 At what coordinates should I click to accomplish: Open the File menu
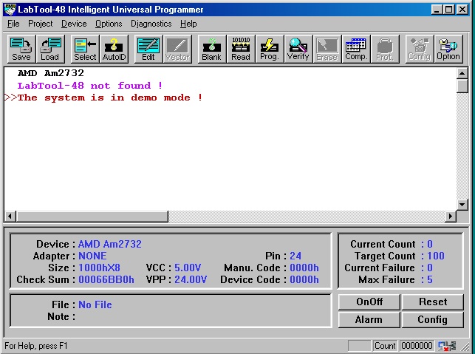point(13,24)
